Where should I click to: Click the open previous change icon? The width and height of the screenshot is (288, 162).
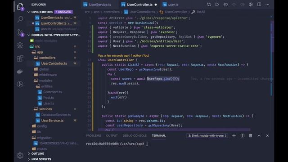click(225, 4)
